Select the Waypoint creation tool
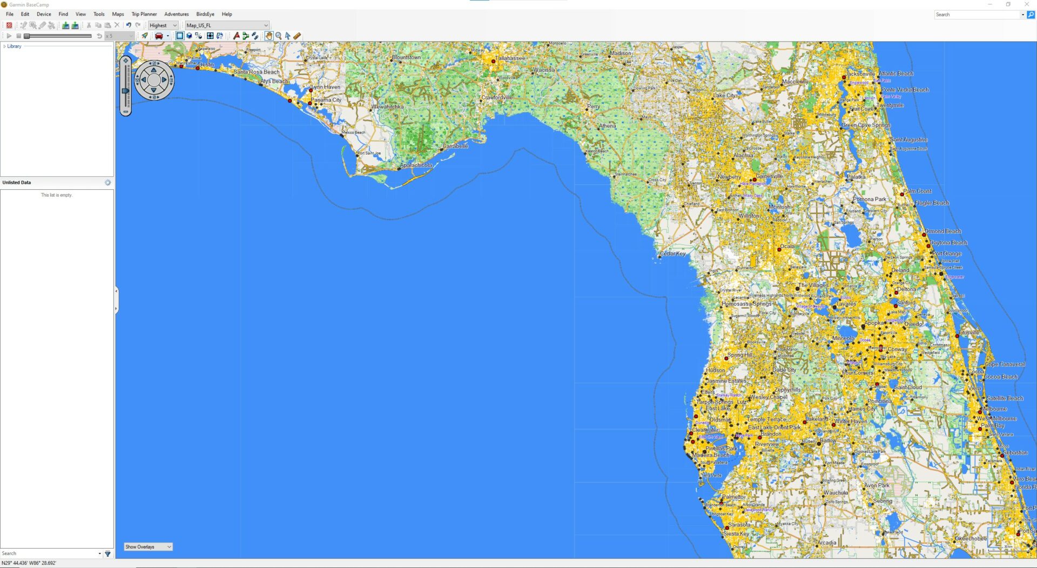Viewport: 1037px width, 568px height. coord(236,36)
